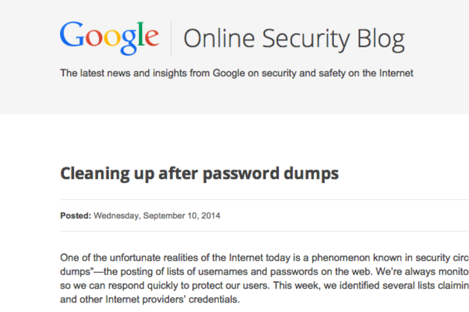Click the bold "Posted:" label
This screenshot has width=469, height=312.
[75, 216]
